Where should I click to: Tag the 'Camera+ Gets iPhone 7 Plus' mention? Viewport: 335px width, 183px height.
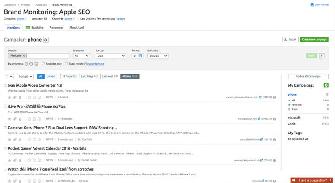click(x=15, y=140)
